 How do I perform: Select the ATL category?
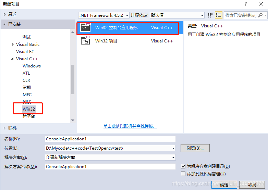pyautogui.click(x=26, y=73)
